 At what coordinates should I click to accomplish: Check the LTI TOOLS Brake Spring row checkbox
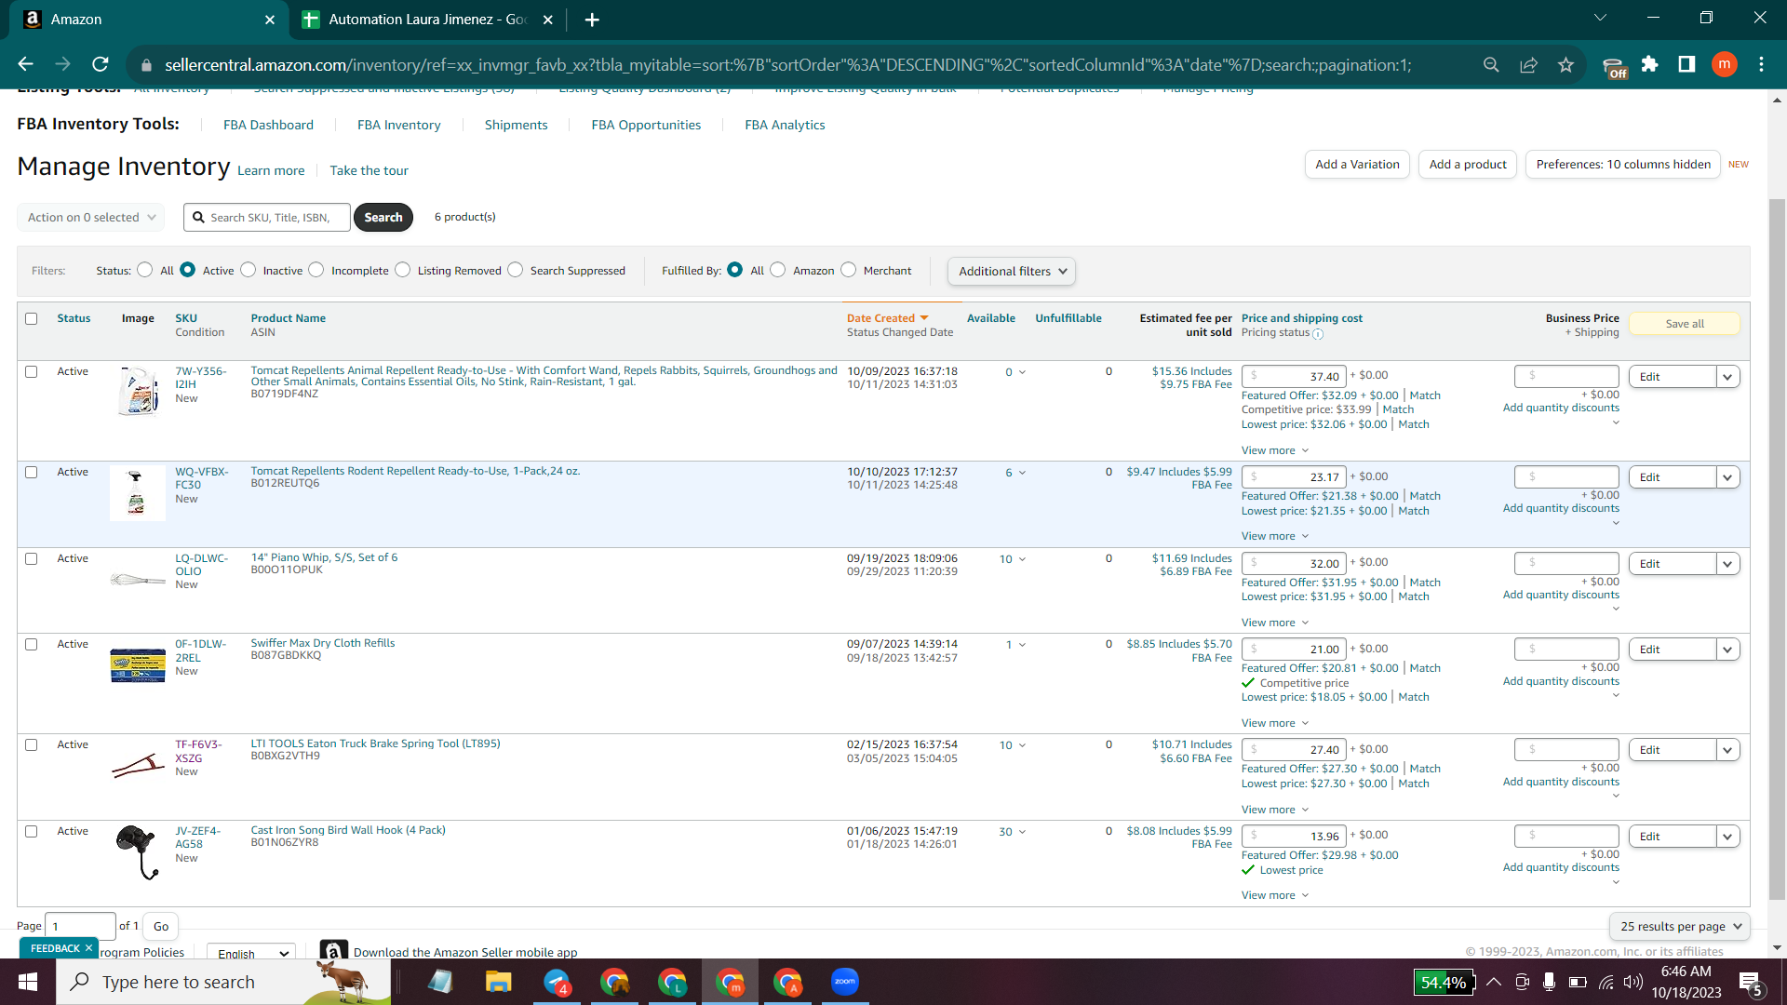click(x=32, y=745)
